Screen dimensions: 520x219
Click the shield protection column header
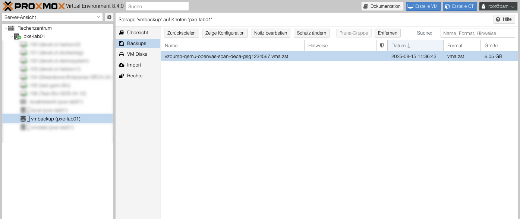(382, 45)
